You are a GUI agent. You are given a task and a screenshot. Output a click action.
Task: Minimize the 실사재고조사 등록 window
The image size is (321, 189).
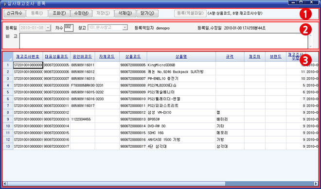click(x=293, y=2)
